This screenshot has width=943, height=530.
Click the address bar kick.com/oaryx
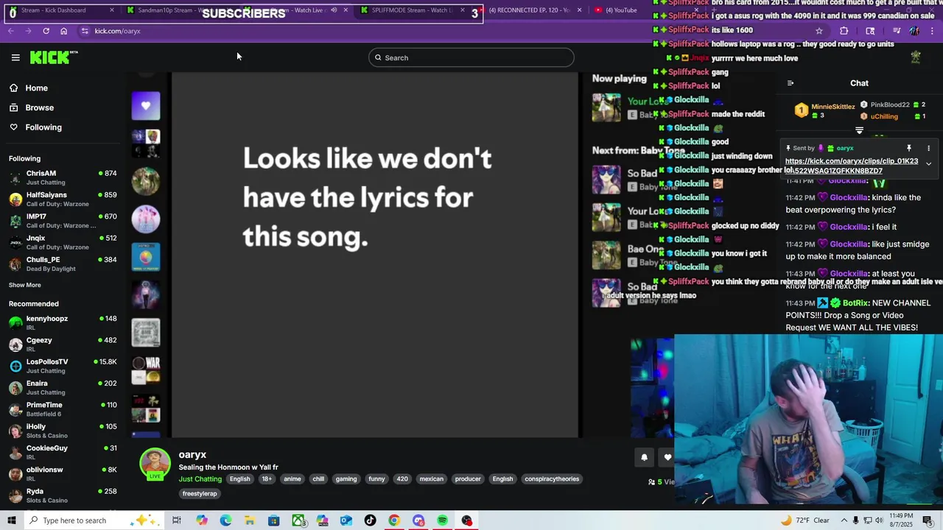(117, 31)
